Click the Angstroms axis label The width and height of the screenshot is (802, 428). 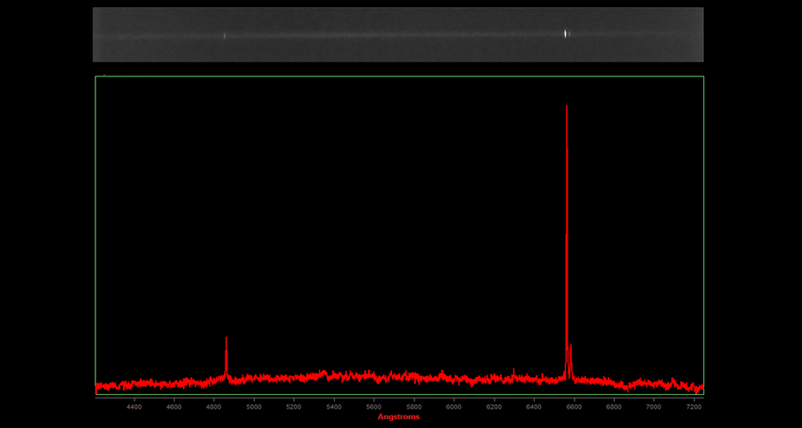398,416
